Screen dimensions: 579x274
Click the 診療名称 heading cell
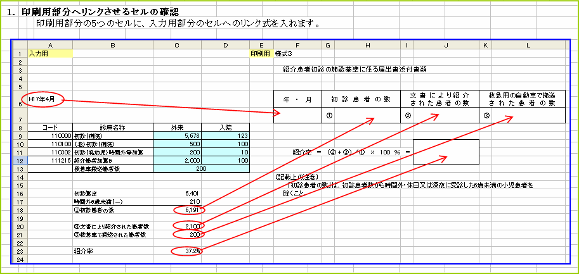113,127
